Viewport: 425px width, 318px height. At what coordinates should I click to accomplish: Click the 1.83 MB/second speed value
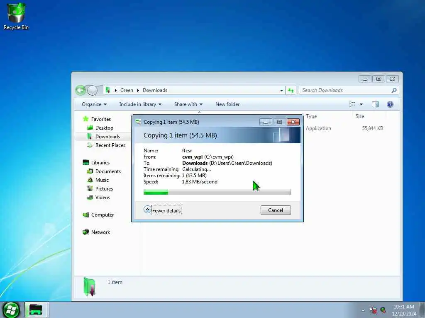(x=200, y=182)
